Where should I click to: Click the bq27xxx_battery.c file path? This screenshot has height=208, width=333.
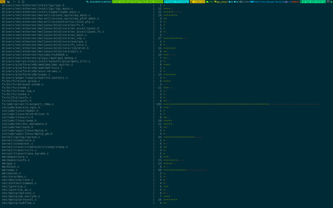click(x=35, y=78)
